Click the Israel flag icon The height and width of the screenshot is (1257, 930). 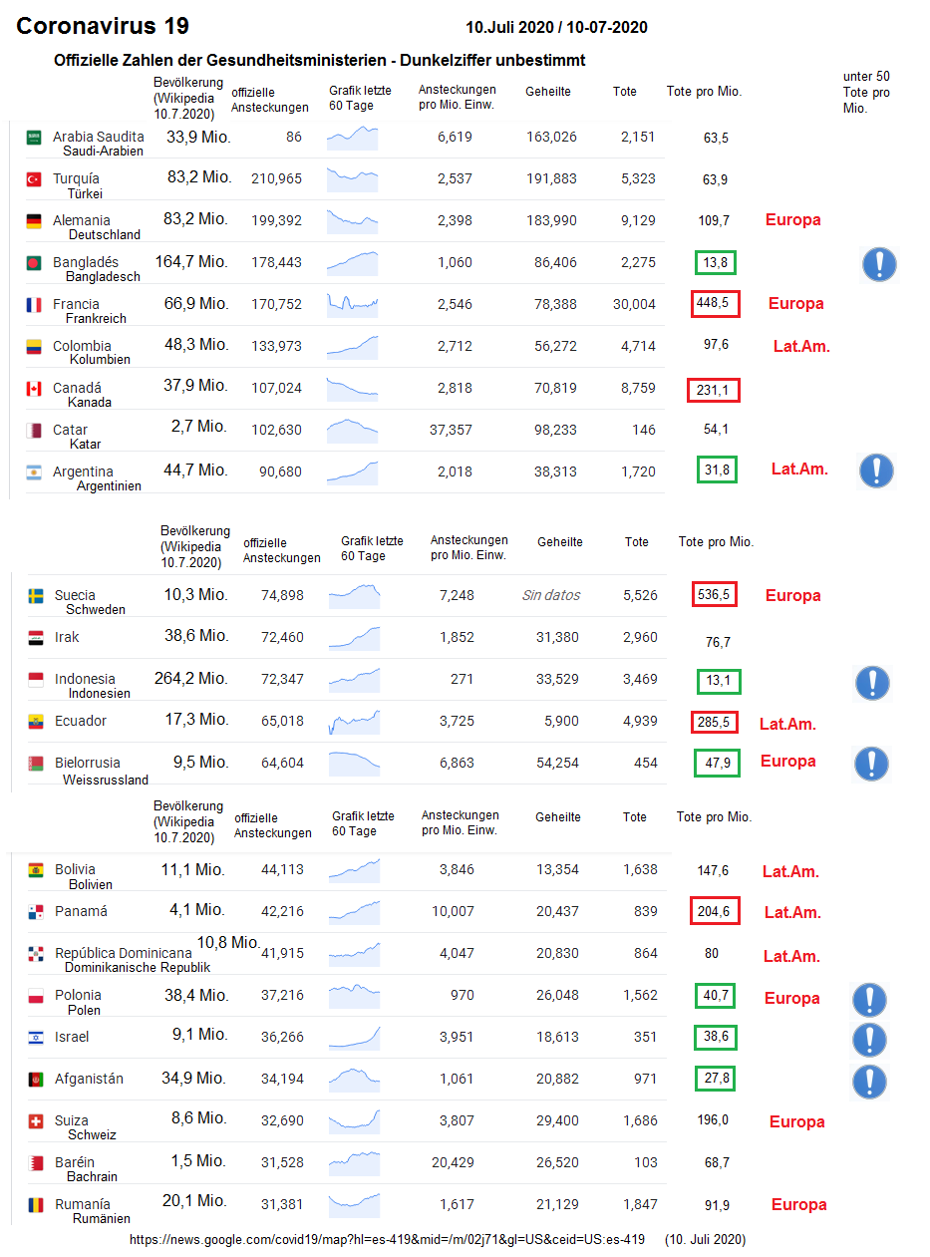pyautogui.click(x=36, y=1038)
